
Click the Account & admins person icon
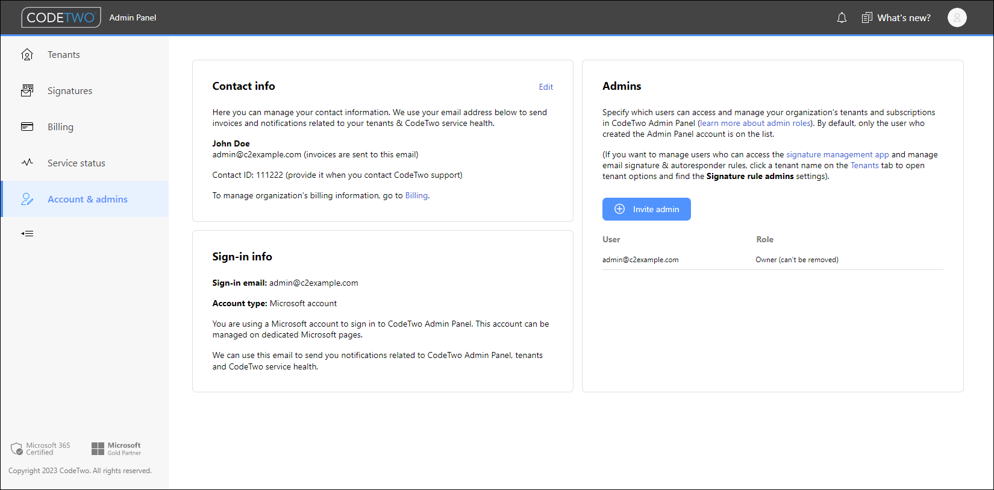tap(27, 199)
